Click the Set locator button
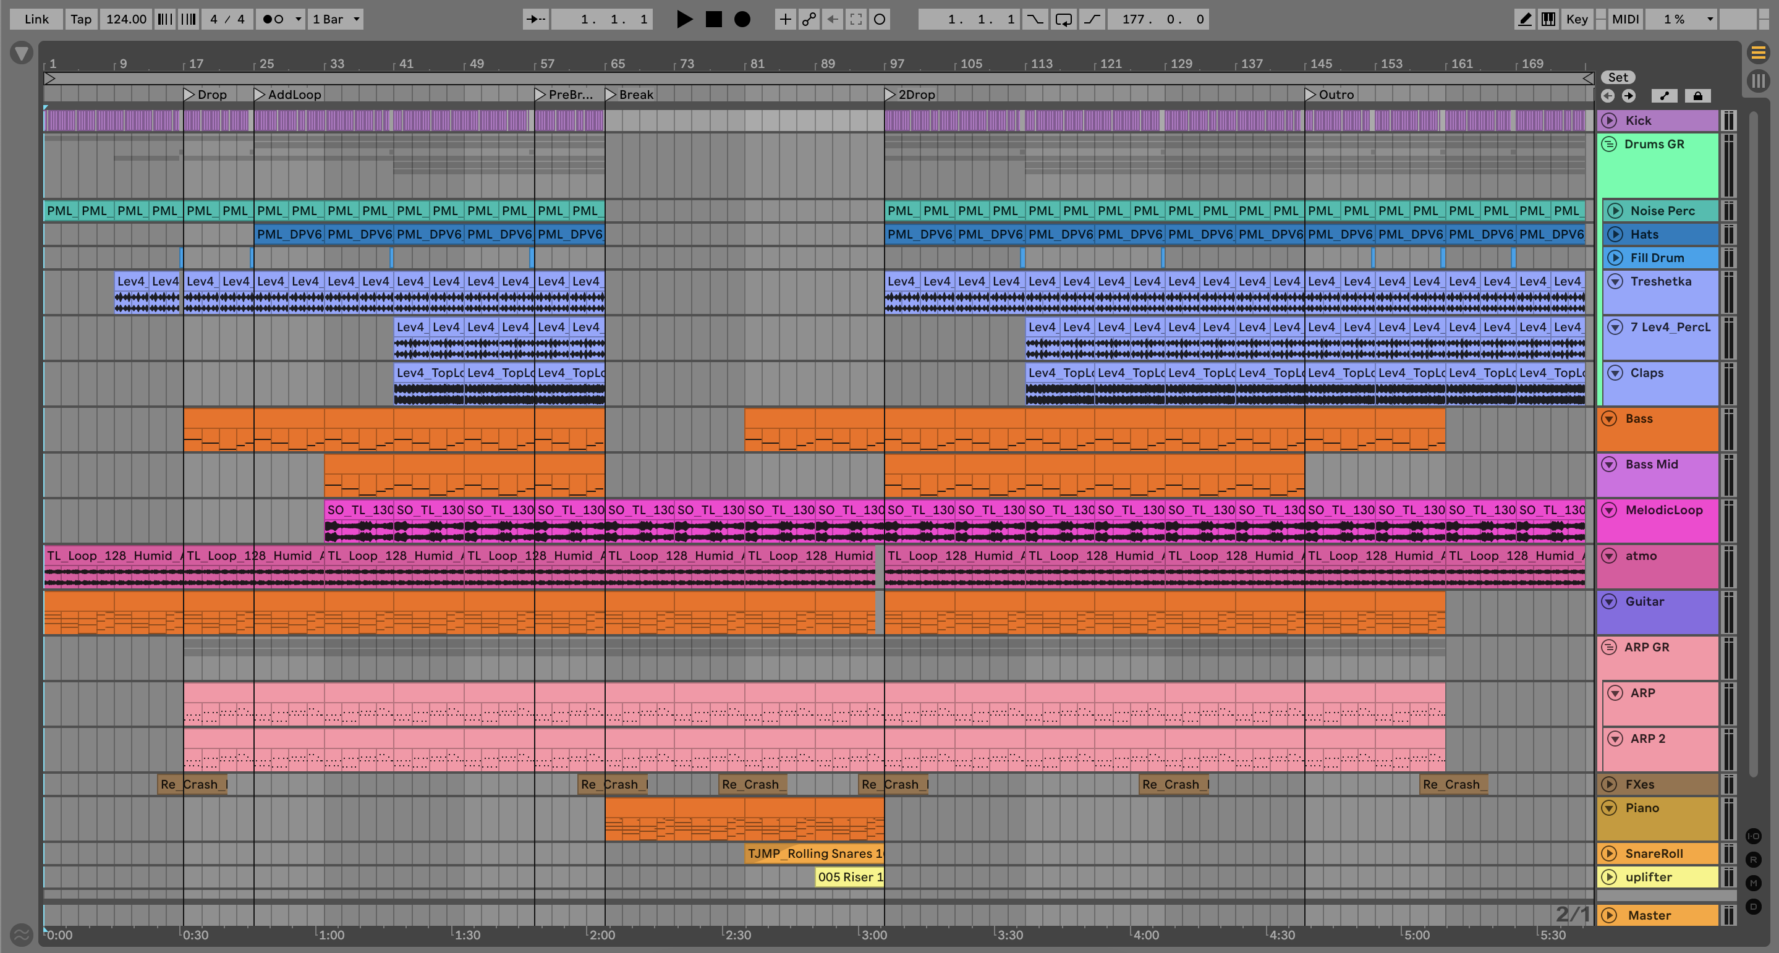The height and width of the screenshot is (953, 1779). tap(1618, 77)
